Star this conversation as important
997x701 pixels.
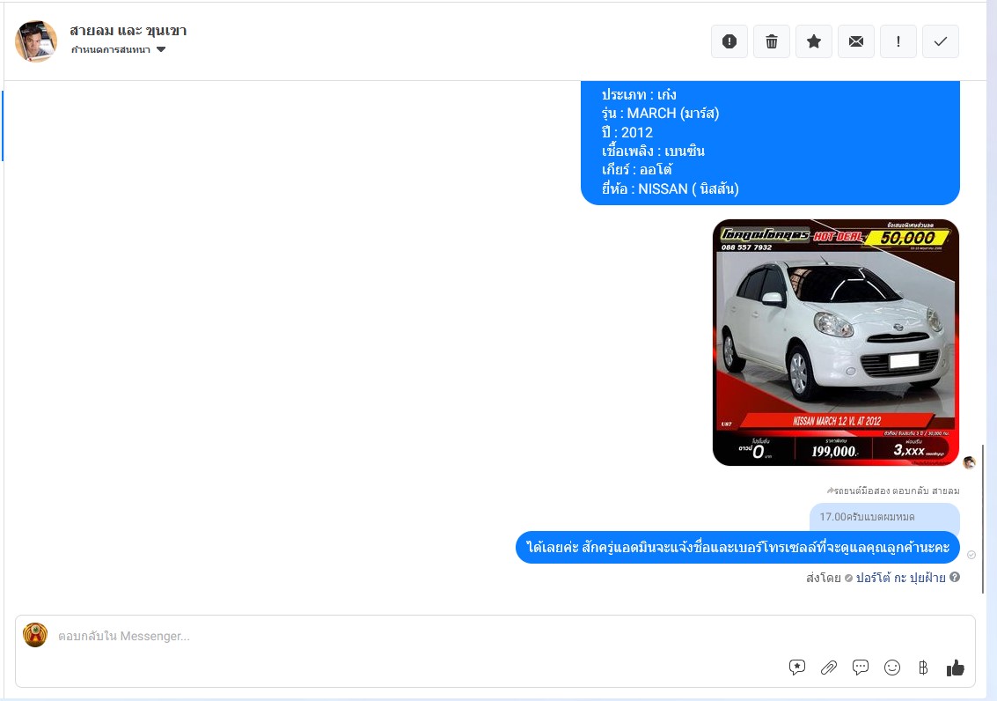814,41
